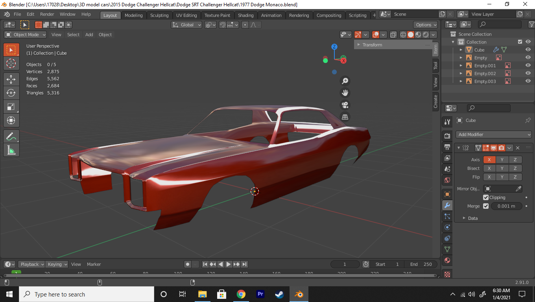Viewport: 535px width, 302px height.
Task: Select the Move tool in the toolbar
Action: [x=11, y=79]
